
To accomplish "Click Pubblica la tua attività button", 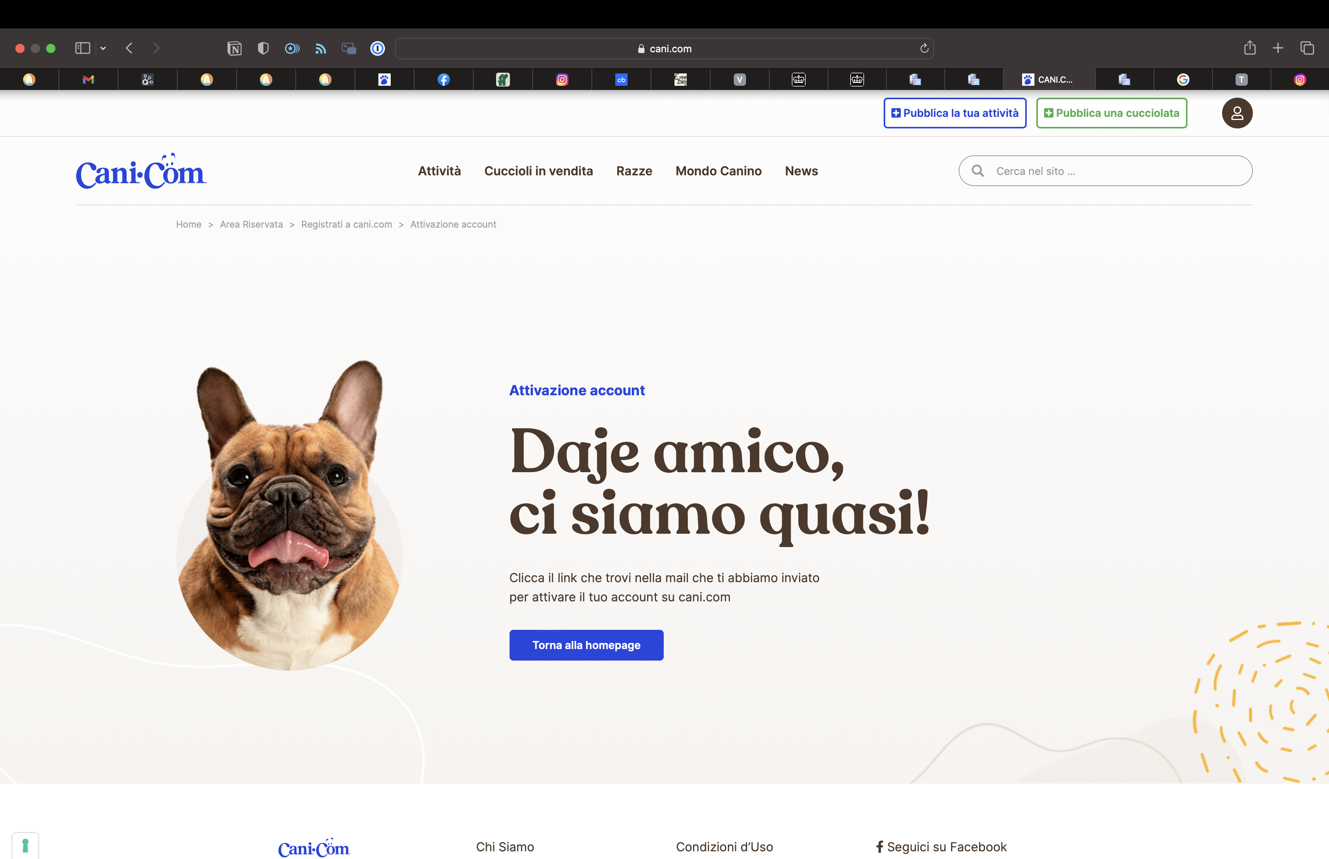I will coord(955,113).
